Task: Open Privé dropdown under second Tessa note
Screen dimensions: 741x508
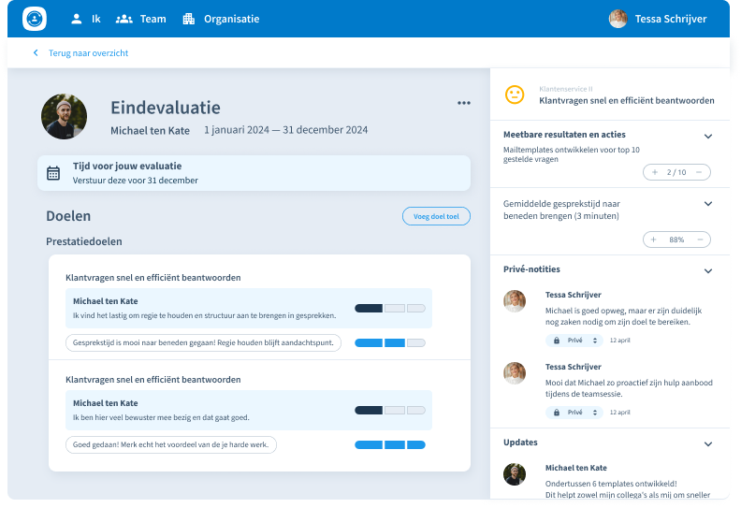Action: point(574,413)
